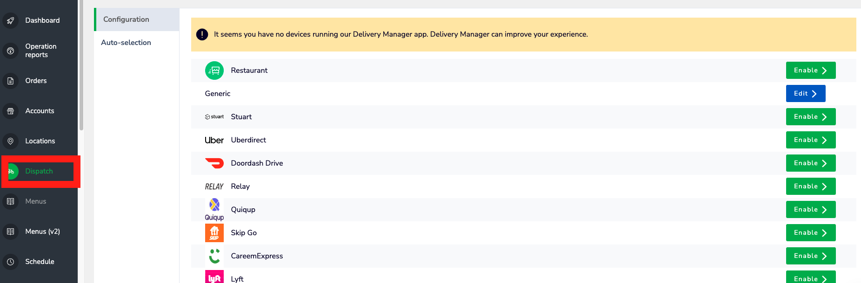The image size is (861, 283).
Task: Click the green Restaurant delivery icon
Action: (214, 71)
